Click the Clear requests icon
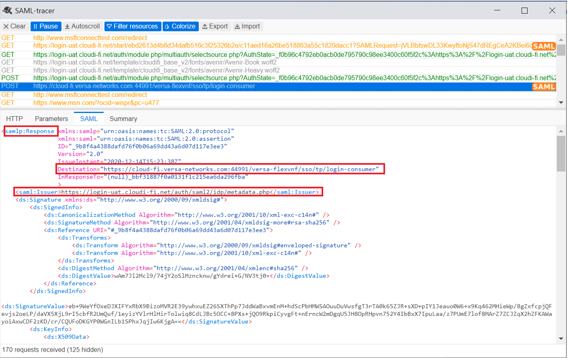Image resolution: width=568 pixels, height=358 pixels. (7, 26)
